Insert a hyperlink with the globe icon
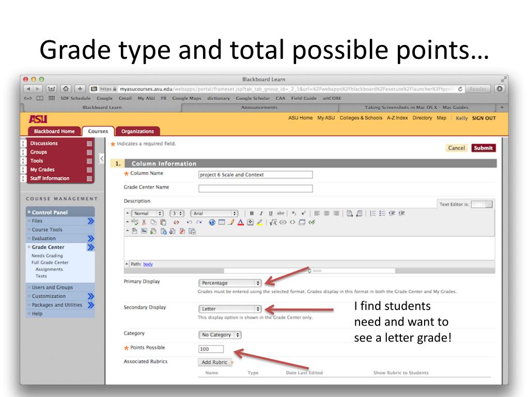Image resolution: width=529 pixels, height=397 pixels. [x=212, y=222]
